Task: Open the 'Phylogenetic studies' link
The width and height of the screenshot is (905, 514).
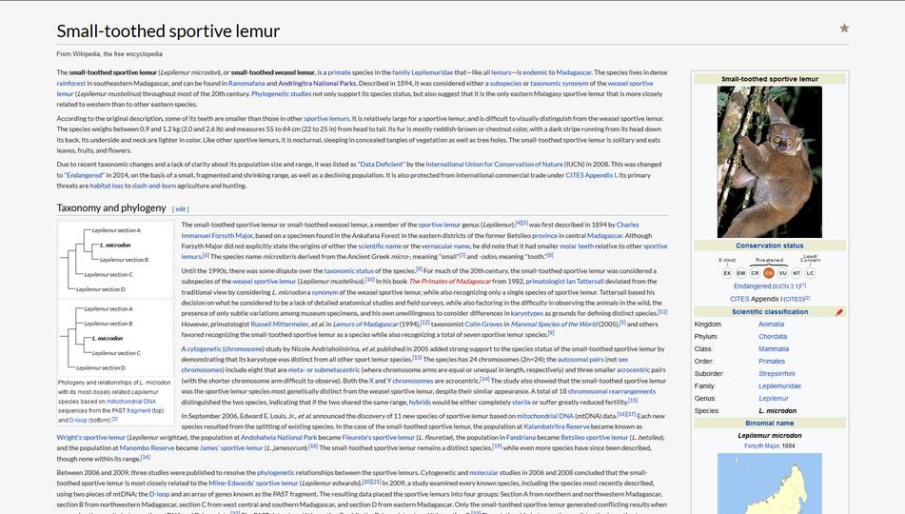Action: click(281, 93)
